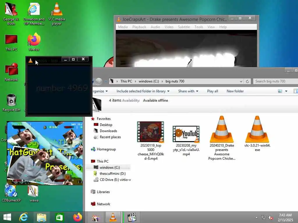
Task: Select Recent places under Favorites
Action: tap(110, 137)
